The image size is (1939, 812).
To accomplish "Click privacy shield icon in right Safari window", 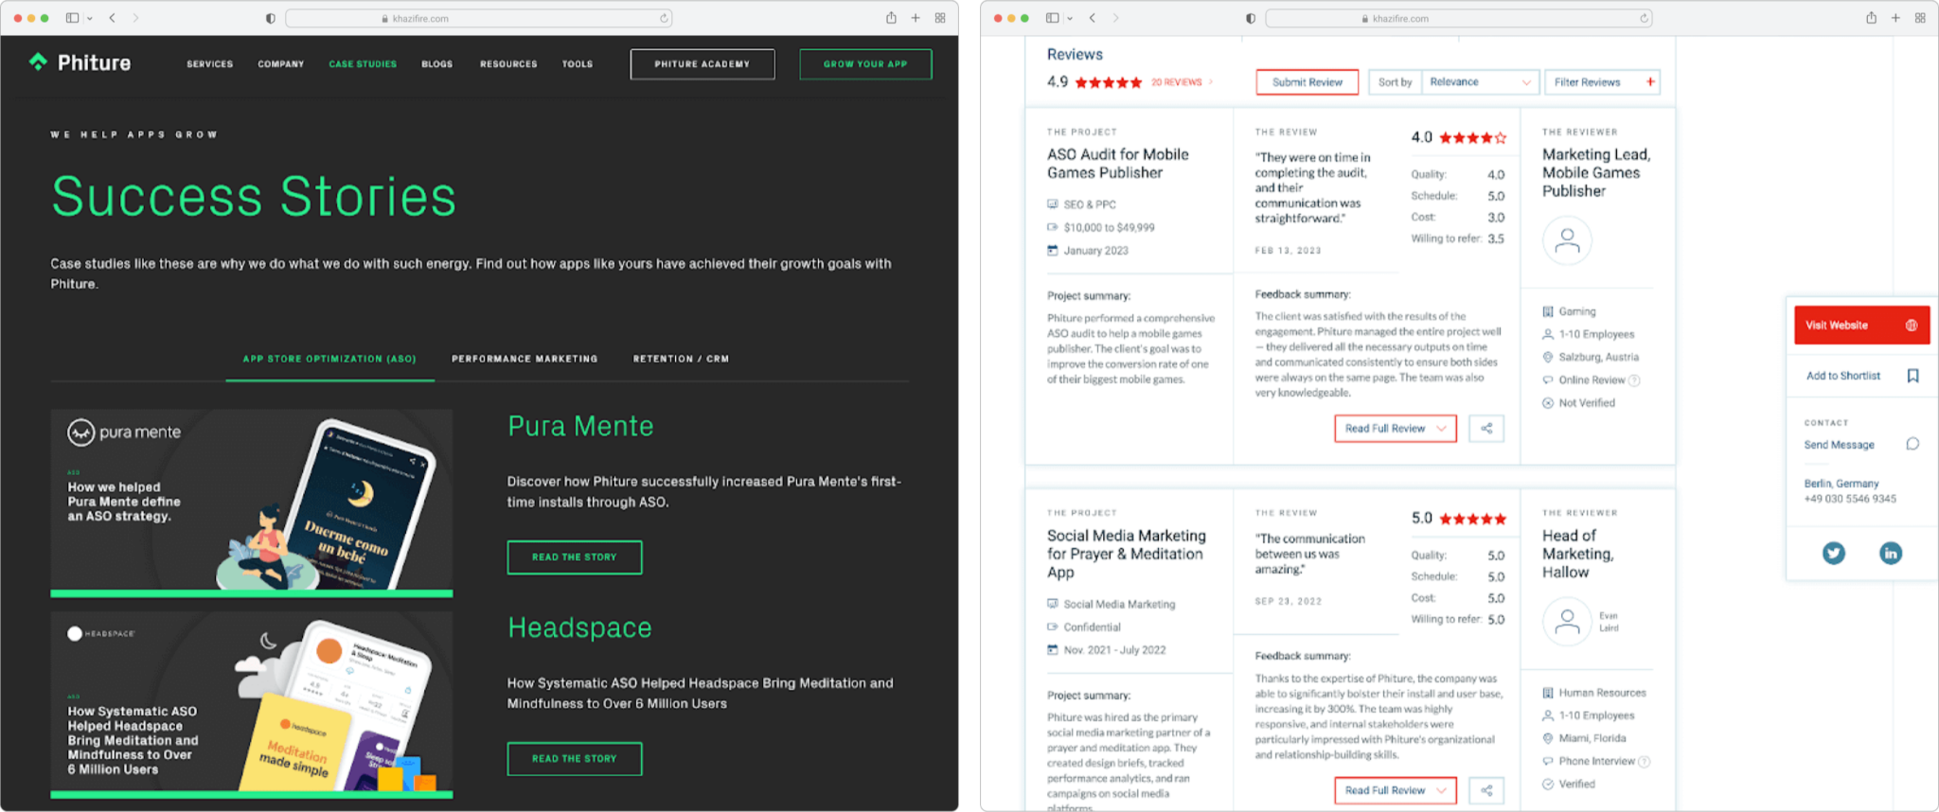I will [x=1251, y=18].
